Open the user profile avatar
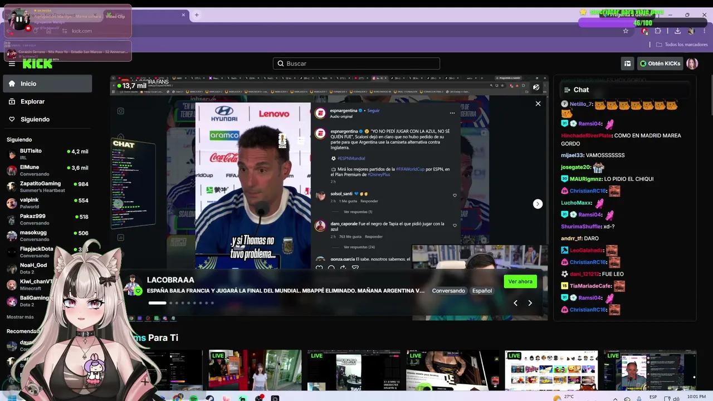Viewport: 713px width, 401px height. click(692, 63)
